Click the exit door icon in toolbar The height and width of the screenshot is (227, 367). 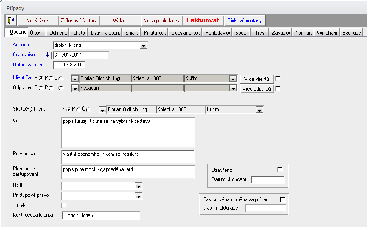tap(11, 21)
